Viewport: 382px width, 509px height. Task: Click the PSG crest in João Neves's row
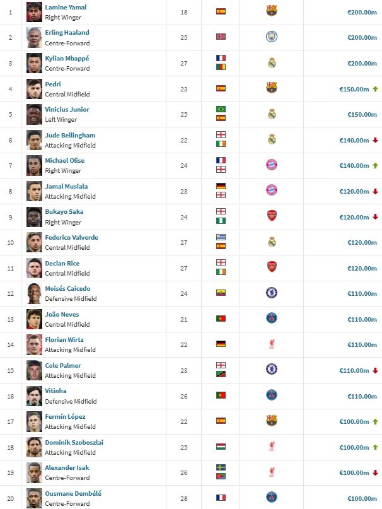click(272, 319)
